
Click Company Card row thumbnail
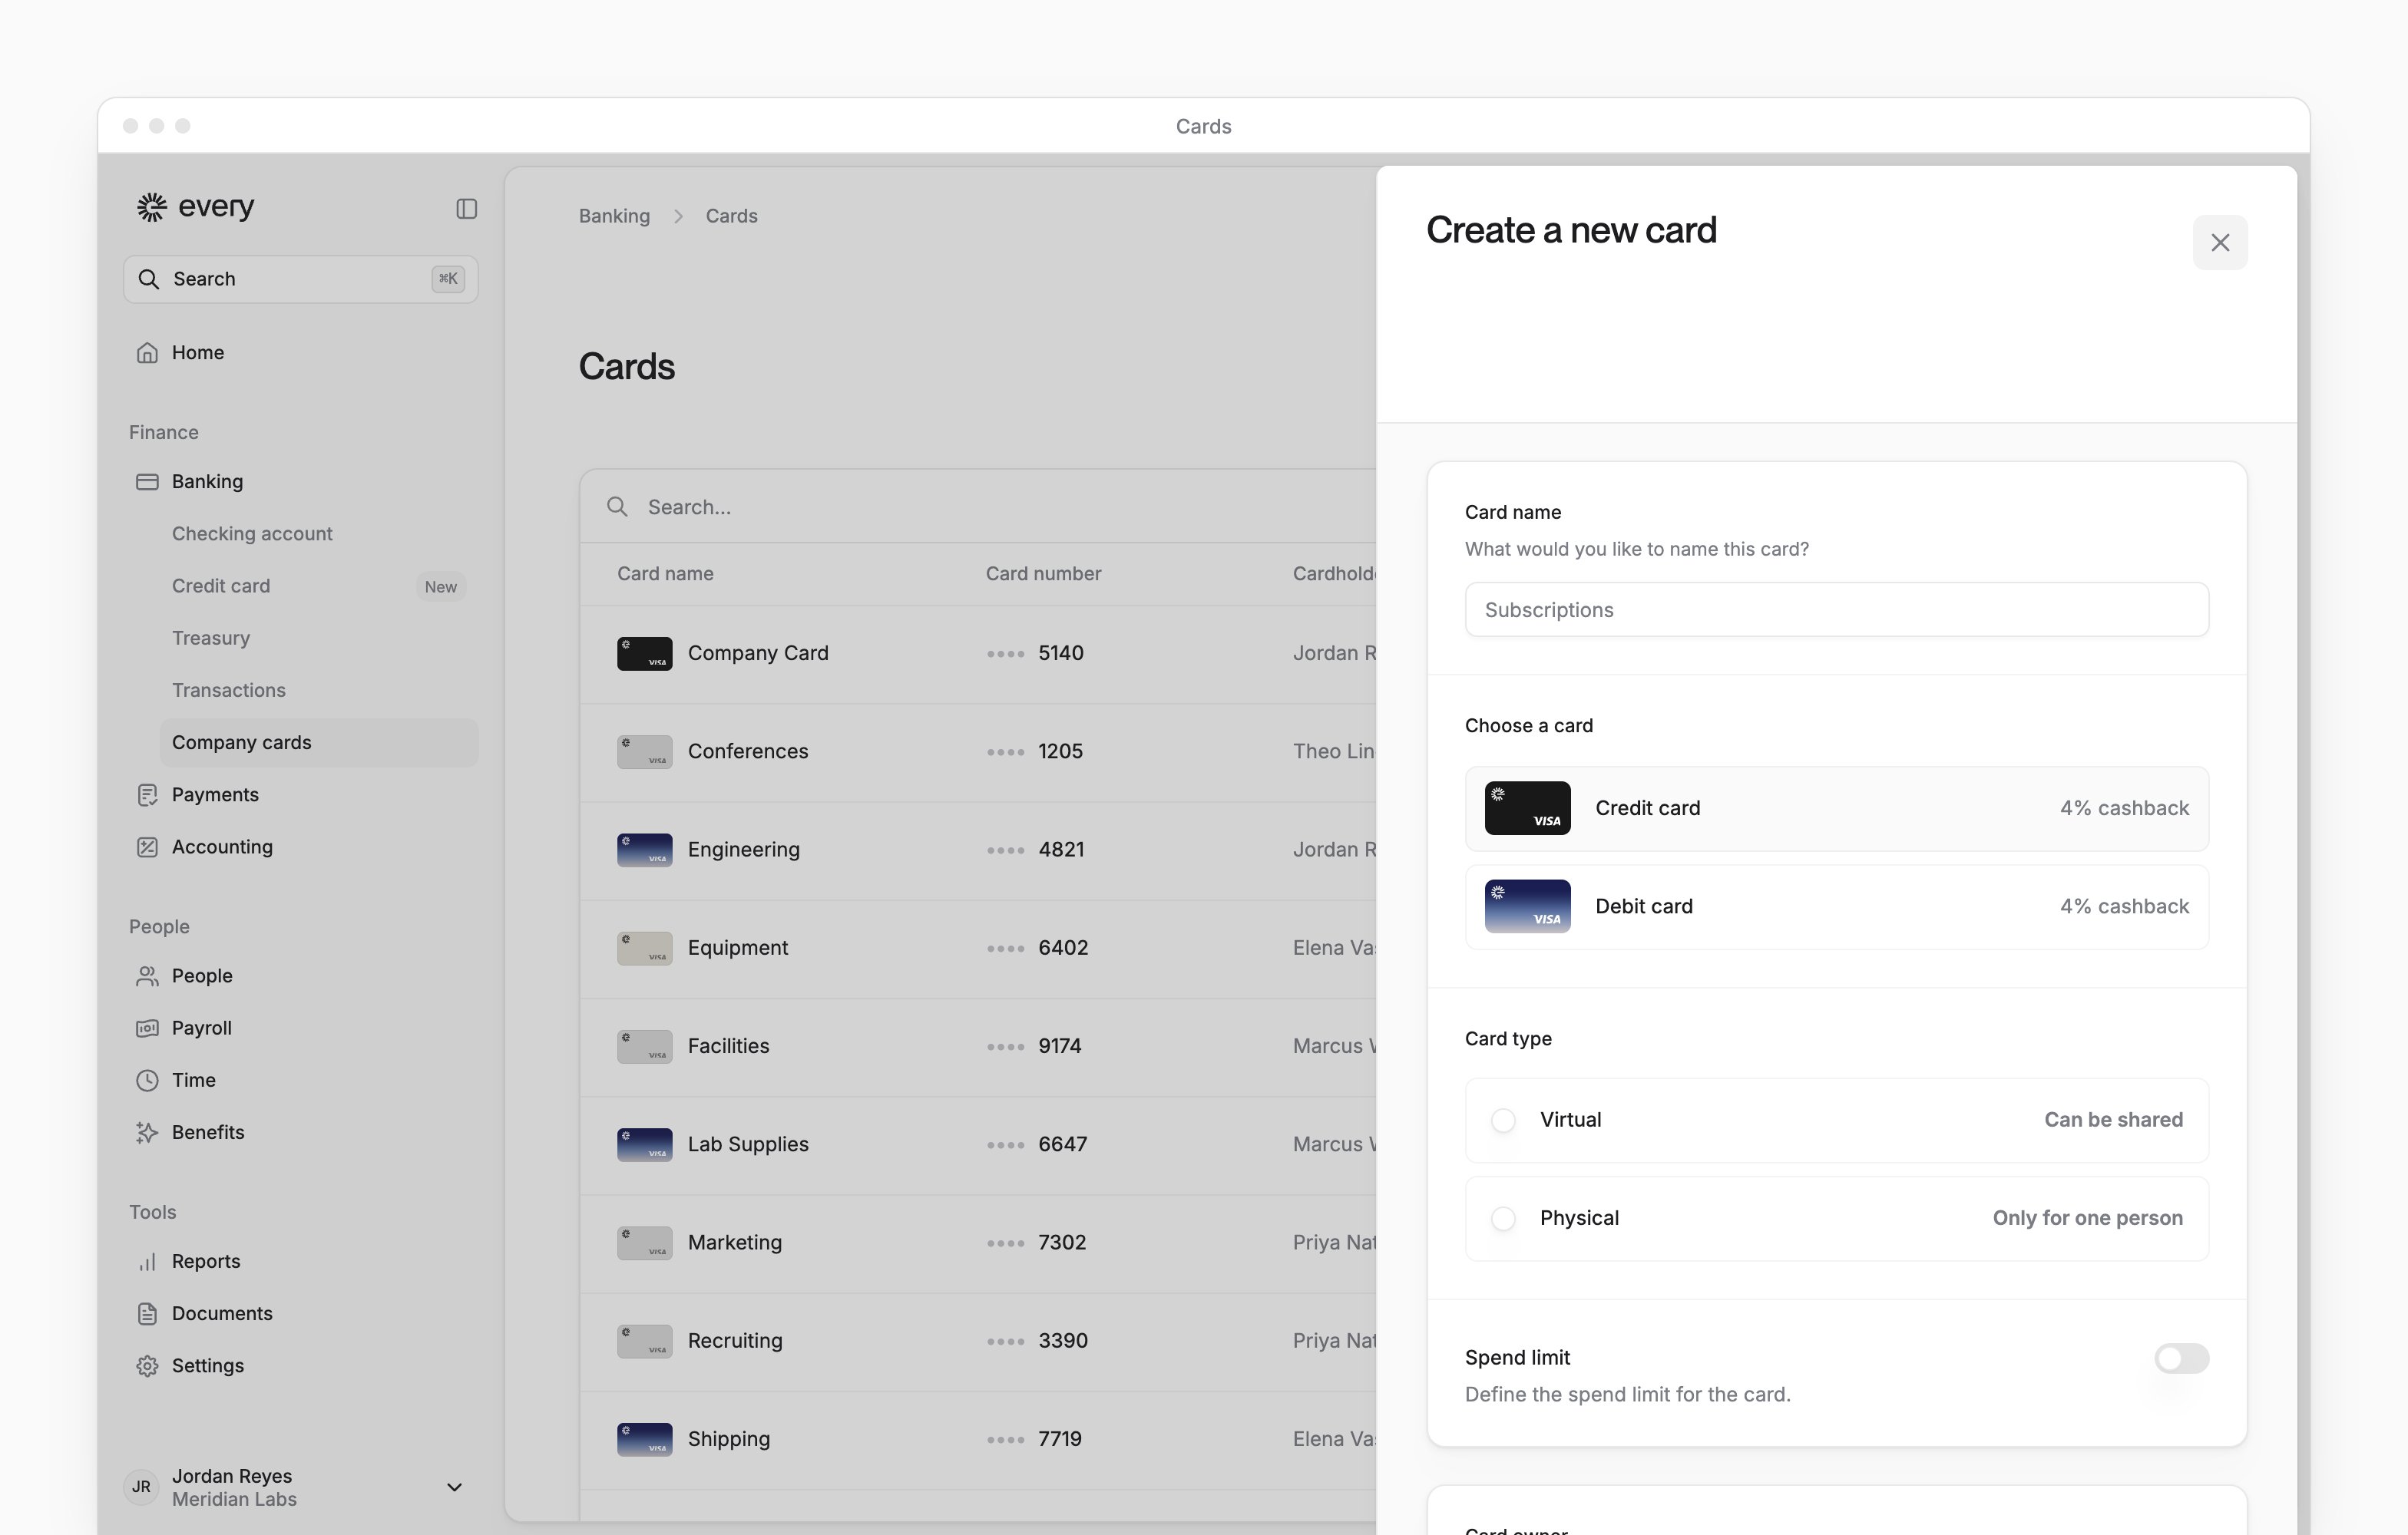pyautogui.click(x=644, y=654)
